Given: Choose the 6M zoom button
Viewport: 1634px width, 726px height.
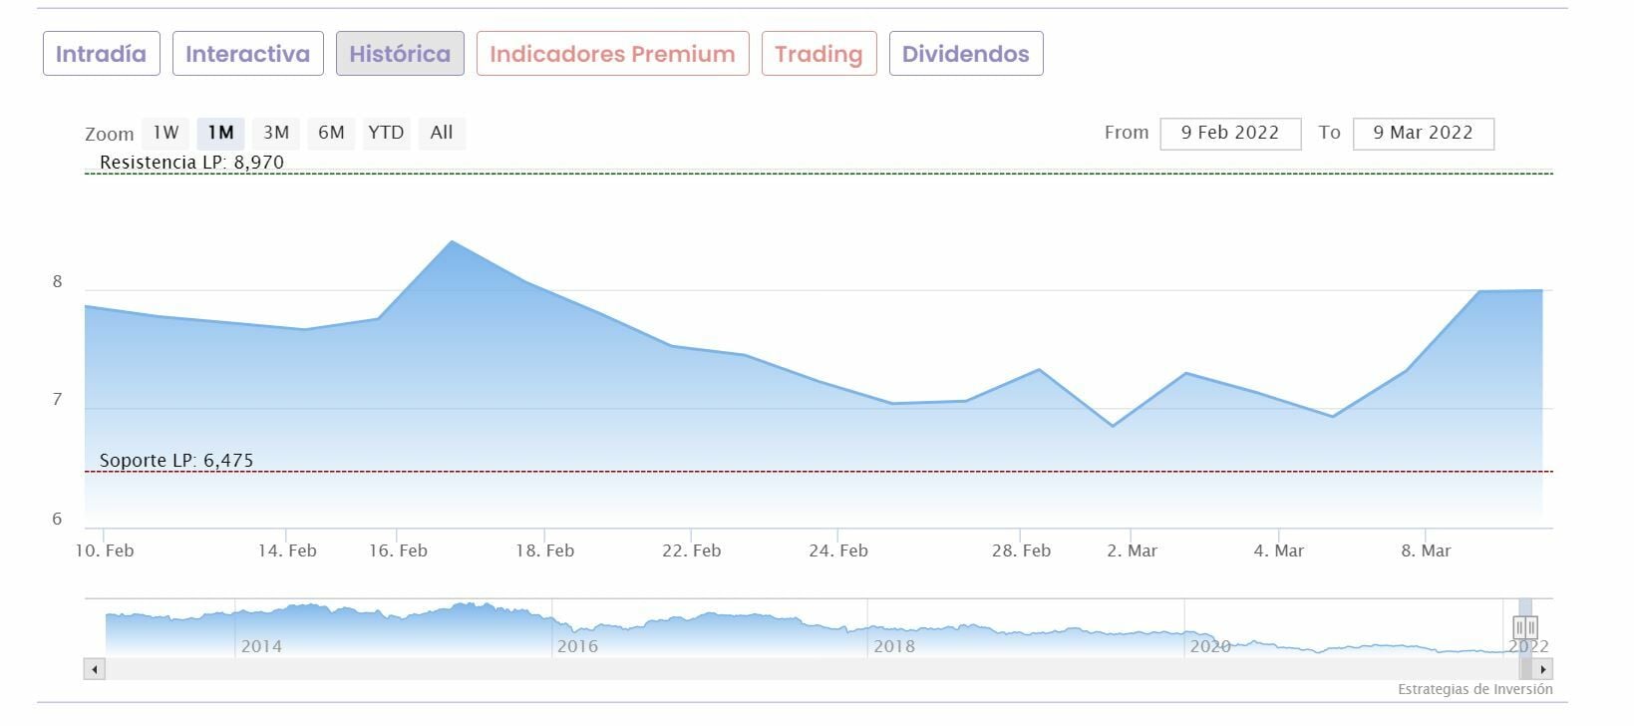Looking at the screenshot, I should click(331, 133).
